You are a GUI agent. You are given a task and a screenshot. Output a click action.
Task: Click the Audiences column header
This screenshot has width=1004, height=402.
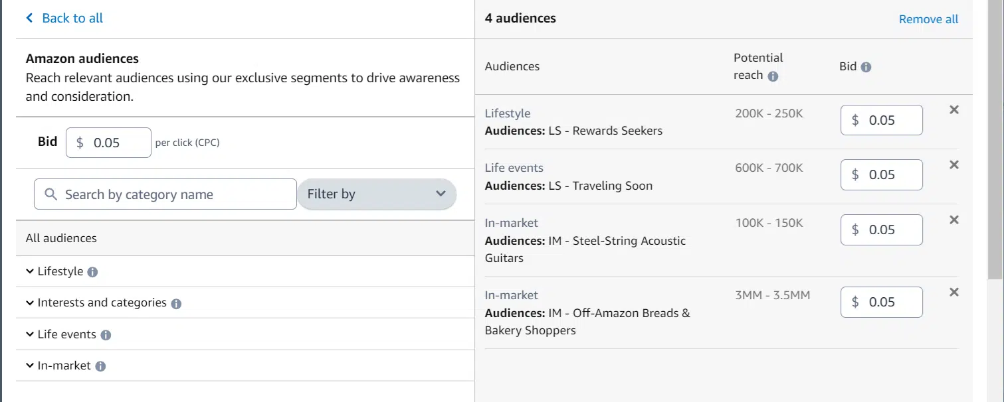(512, 66)
